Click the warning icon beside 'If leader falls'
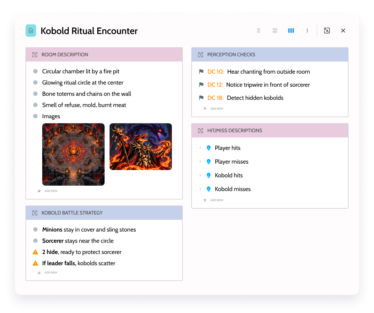The width and height of the screenshot is (374, 313). [x=35, y=263]
